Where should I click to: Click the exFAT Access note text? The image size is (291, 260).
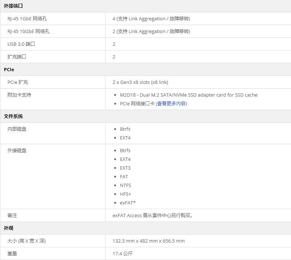click(152, 215)
